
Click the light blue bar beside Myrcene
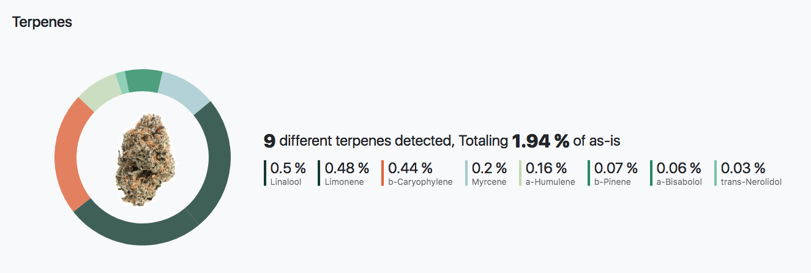(466, 173)
